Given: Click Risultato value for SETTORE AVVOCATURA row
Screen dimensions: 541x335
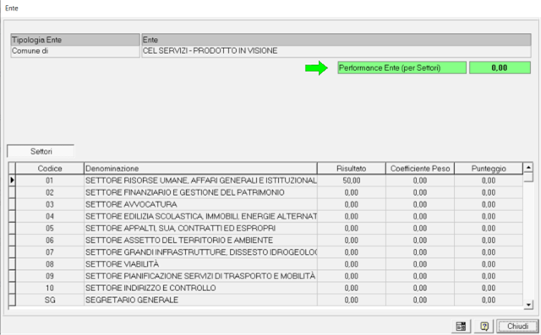Looking at the screenshot, I should 352,204.
